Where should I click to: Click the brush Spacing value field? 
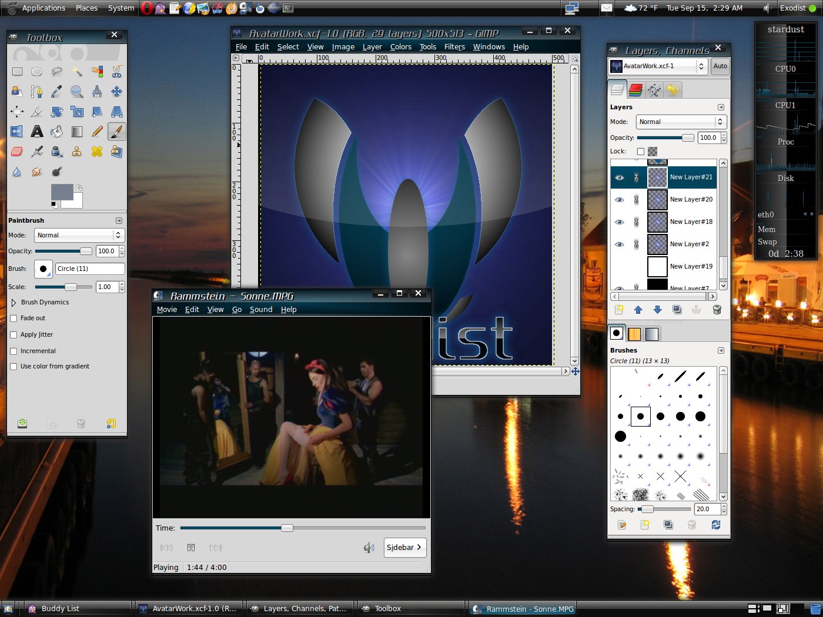pos(707,509)
